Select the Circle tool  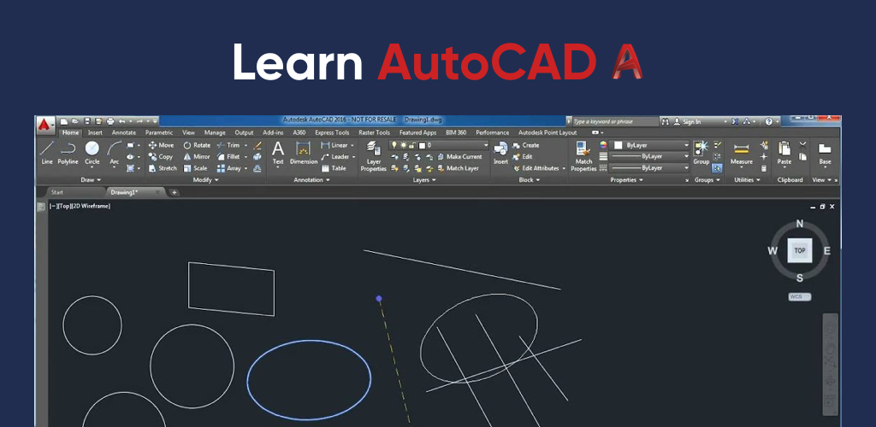click(x=92, y=153)
